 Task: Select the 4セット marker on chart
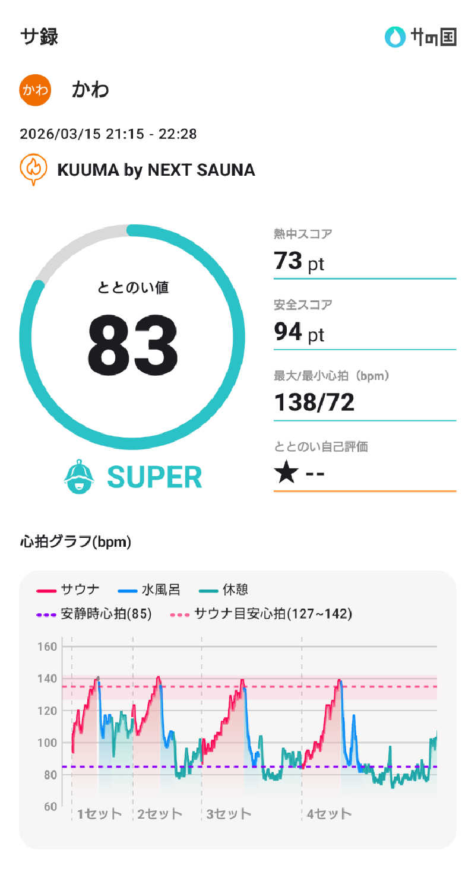pyautogui.click(x=329, y=814)
